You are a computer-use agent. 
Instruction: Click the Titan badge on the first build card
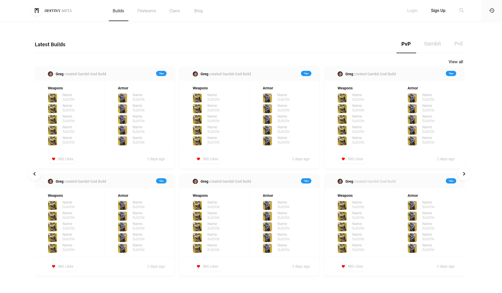point(161,73)
